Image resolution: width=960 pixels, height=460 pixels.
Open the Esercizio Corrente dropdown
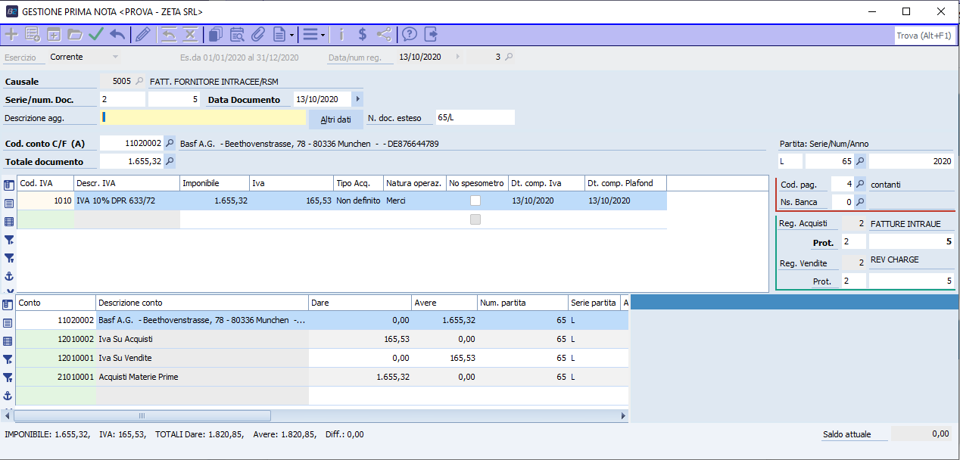point(115,57)
